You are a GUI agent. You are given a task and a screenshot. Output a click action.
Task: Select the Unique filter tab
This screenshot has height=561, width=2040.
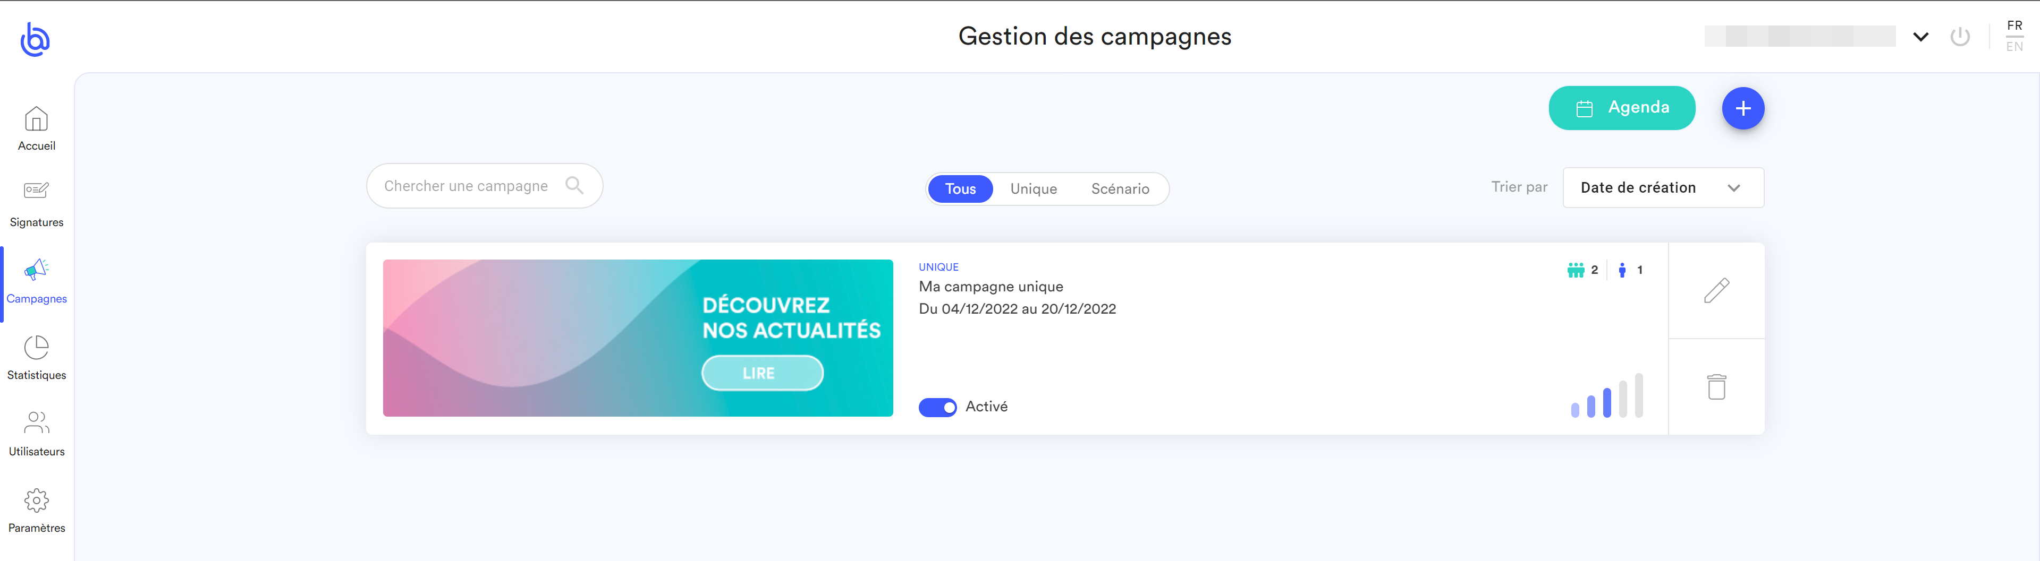(x=1034, y=189)
